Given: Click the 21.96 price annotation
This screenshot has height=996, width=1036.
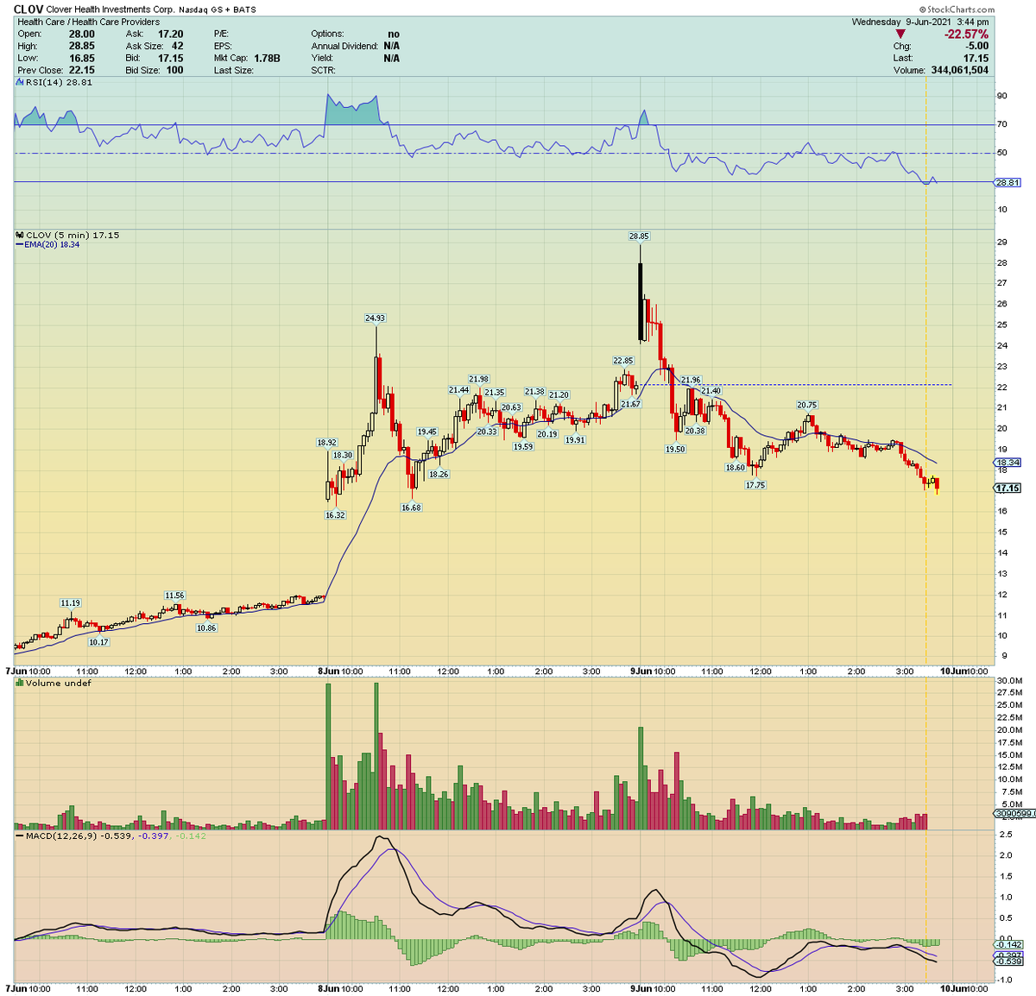Looking at the screenshot, I should click(691, 380).
